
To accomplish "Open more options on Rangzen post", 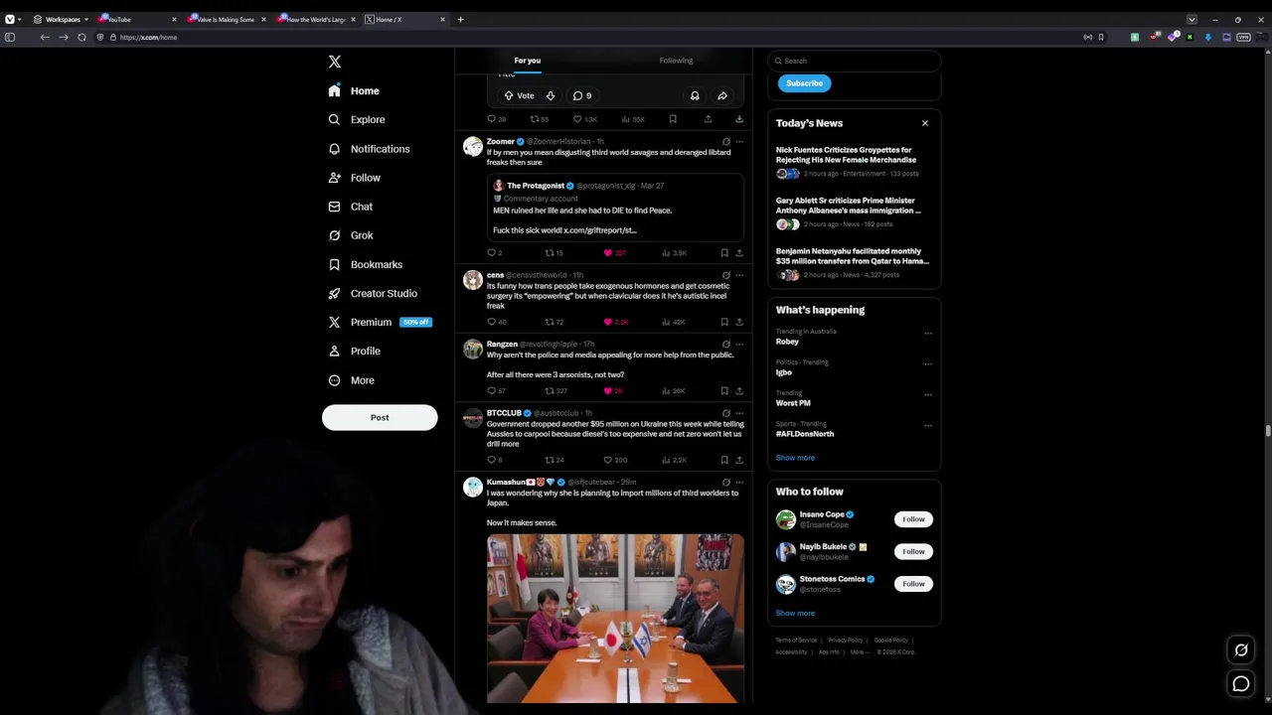I will (x=739, y=344).
